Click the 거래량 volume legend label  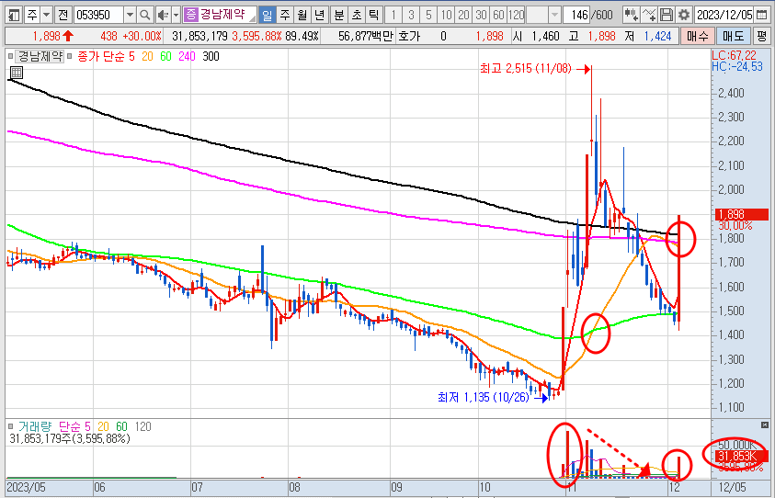click(x=34, y=426)
